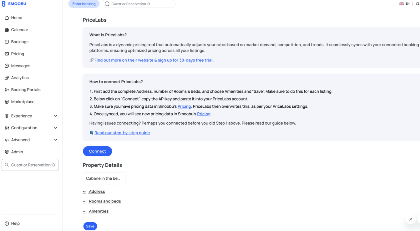Expand the Advanced menu section

click(x=55, y=140)
